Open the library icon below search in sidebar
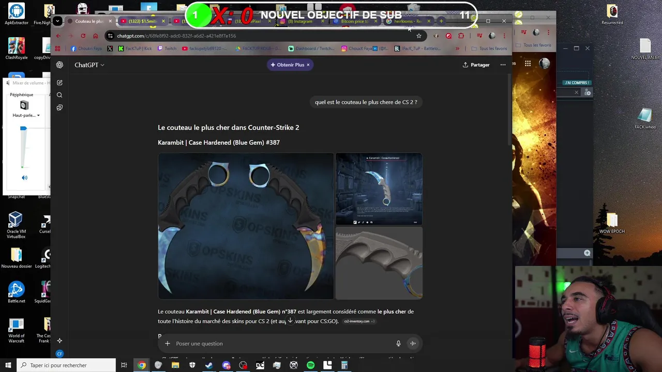 coord(59,107)
